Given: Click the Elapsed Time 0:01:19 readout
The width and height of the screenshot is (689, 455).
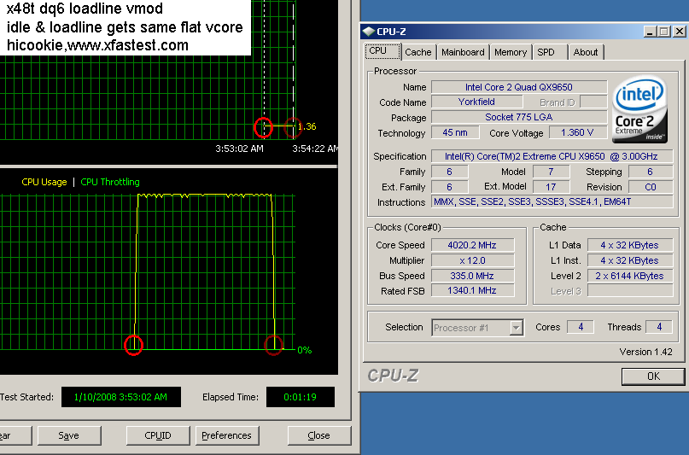Looking at the screenshot, I should click(x=301, y=397).
